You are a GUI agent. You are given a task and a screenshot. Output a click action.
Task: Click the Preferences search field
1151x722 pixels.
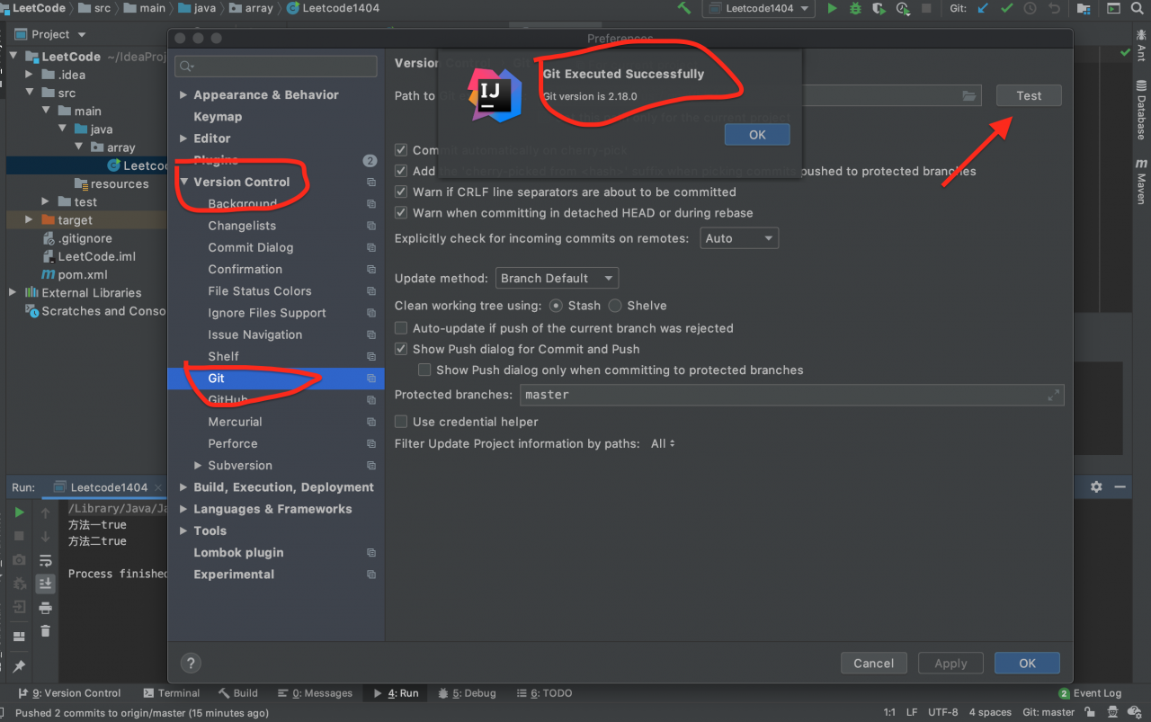(x=276, y=67)
